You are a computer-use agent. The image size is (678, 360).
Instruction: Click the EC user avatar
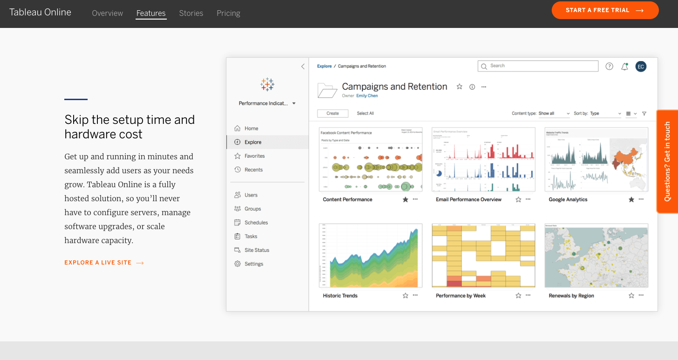point(641,67)
